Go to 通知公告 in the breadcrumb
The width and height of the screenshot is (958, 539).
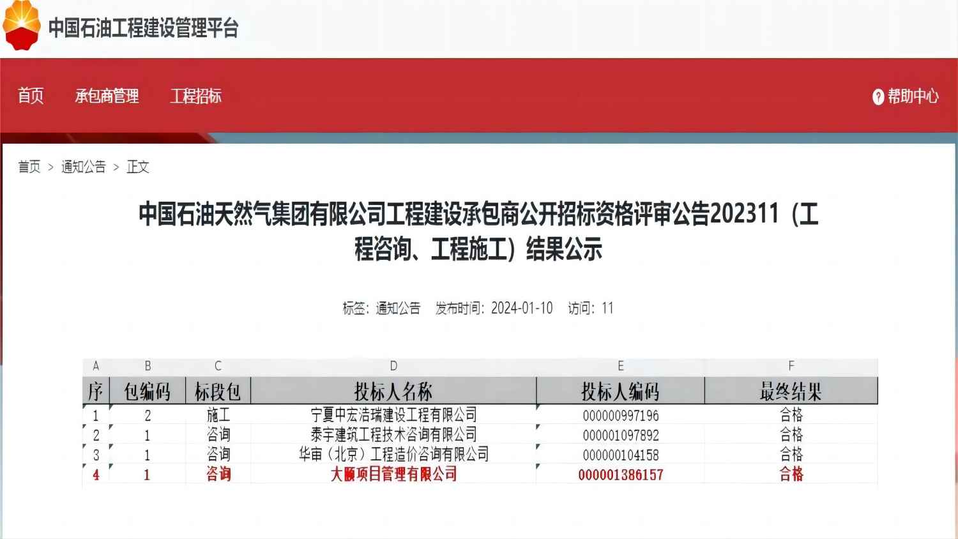83,167
